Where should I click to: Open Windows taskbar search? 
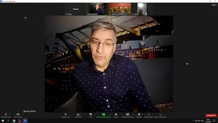point(8,121)
